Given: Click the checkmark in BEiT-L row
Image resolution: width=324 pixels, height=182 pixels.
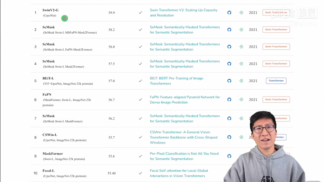Looking at the screenshot, I should click(140, 81).
